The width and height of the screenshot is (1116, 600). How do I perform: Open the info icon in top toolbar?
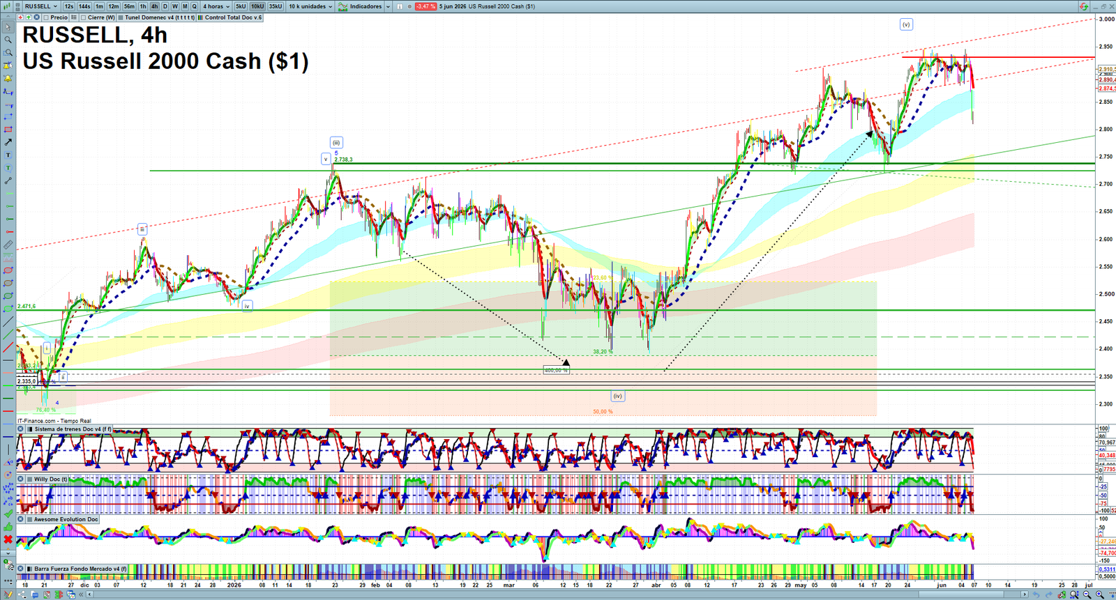pyautogui.click(x=400, y=6)
